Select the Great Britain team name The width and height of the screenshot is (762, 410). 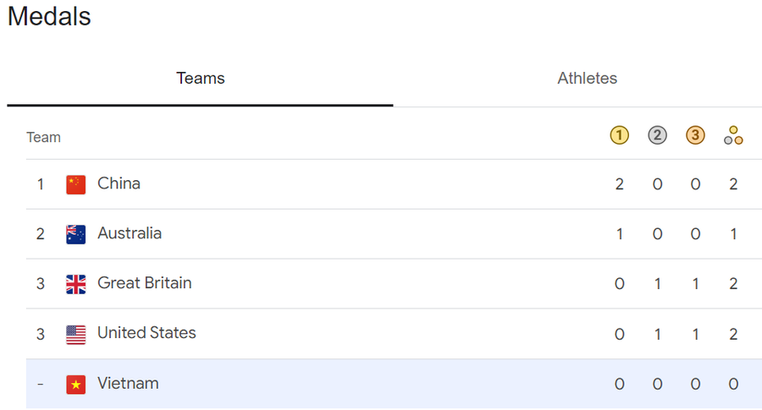(145, 283)
